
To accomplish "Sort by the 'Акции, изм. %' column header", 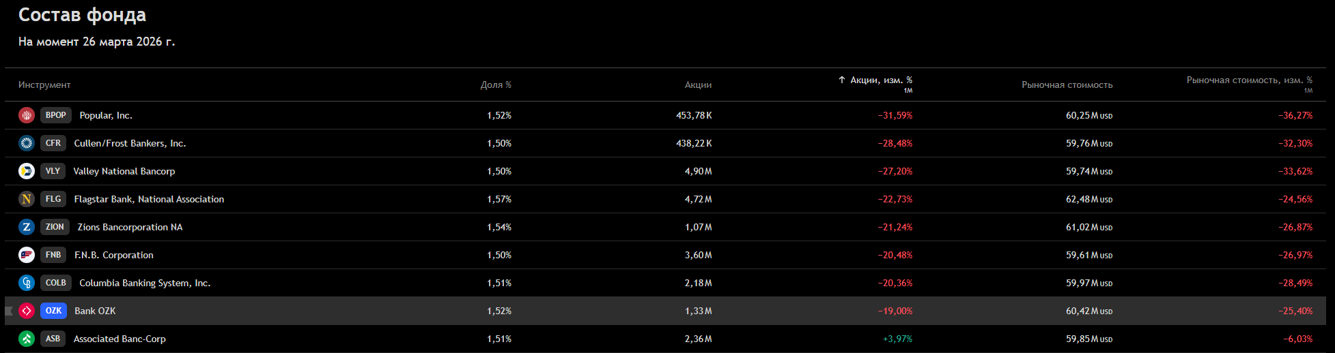I will [x=880, y=80].
